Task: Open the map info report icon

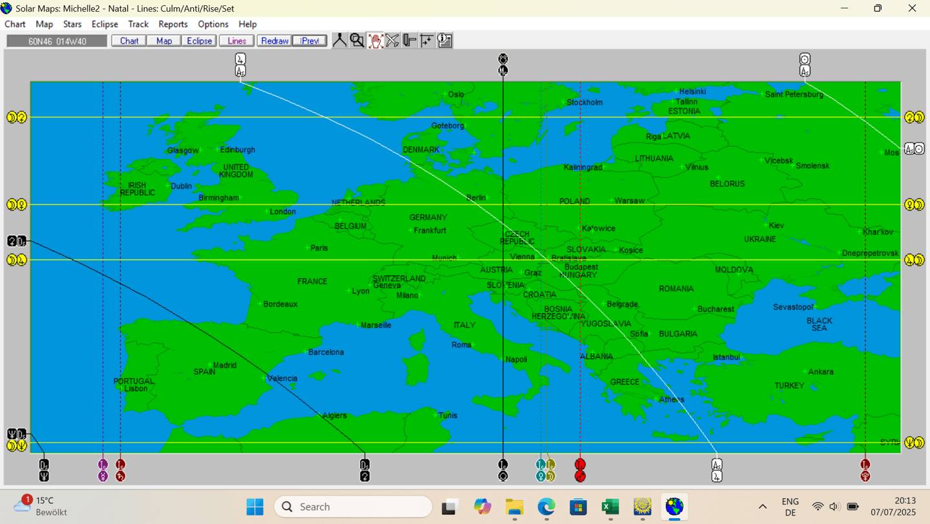Action: 444,40
